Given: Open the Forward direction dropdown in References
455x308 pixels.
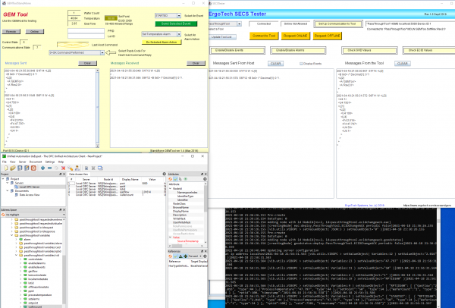Looking at the screenshot, I should (x=196, y=256).
